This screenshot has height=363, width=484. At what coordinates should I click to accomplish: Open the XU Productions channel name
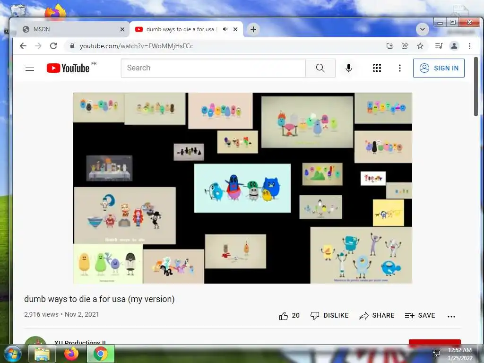coord(80,342)
